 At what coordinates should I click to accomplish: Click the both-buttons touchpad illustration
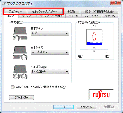pos(20,72)
